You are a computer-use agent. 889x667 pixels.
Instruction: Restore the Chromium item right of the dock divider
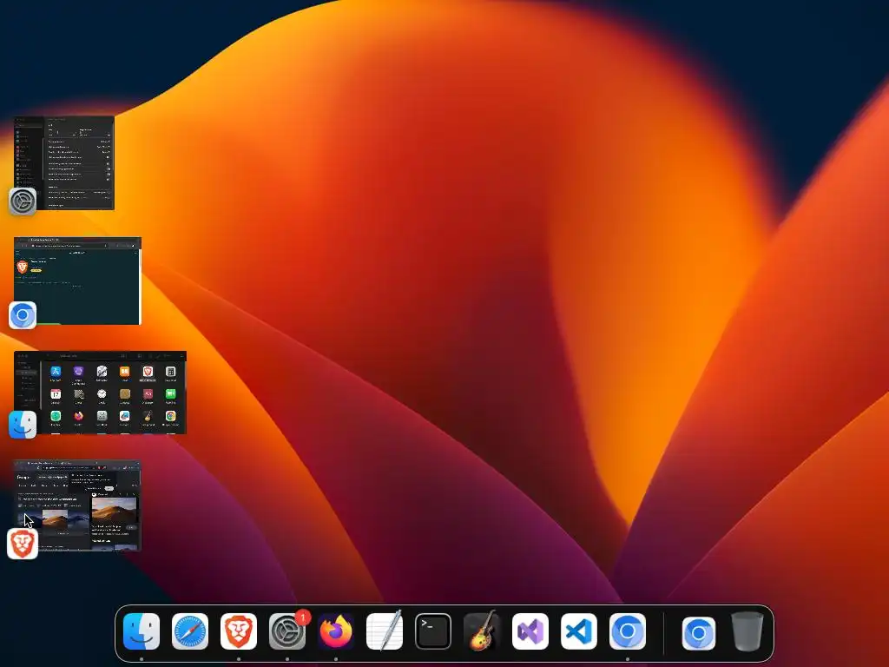point(699,633)
